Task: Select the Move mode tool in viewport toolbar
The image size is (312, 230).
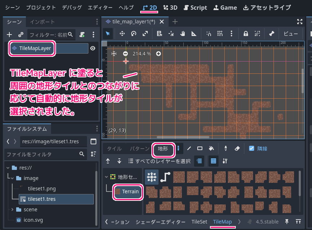Action: tap(122, 33)
